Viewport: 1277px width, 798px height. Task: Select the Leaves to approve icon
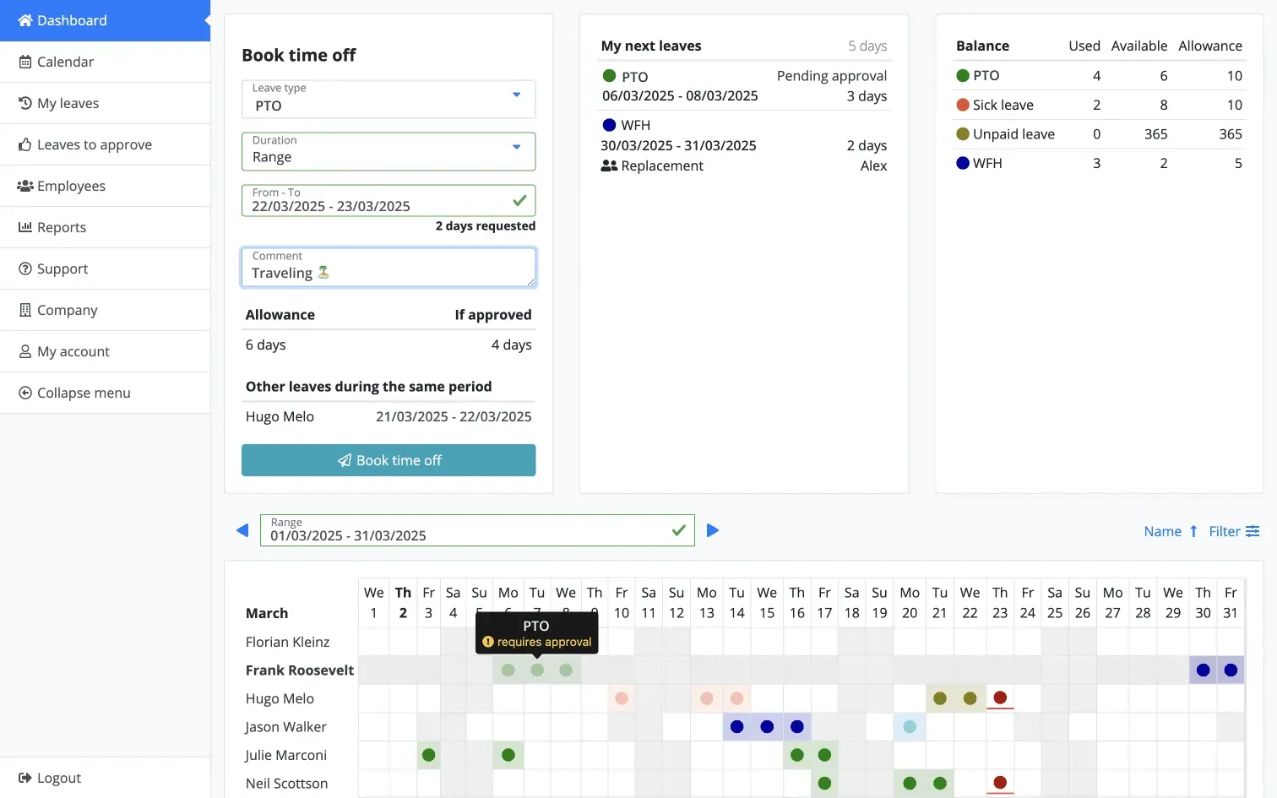tap(24, 144)
